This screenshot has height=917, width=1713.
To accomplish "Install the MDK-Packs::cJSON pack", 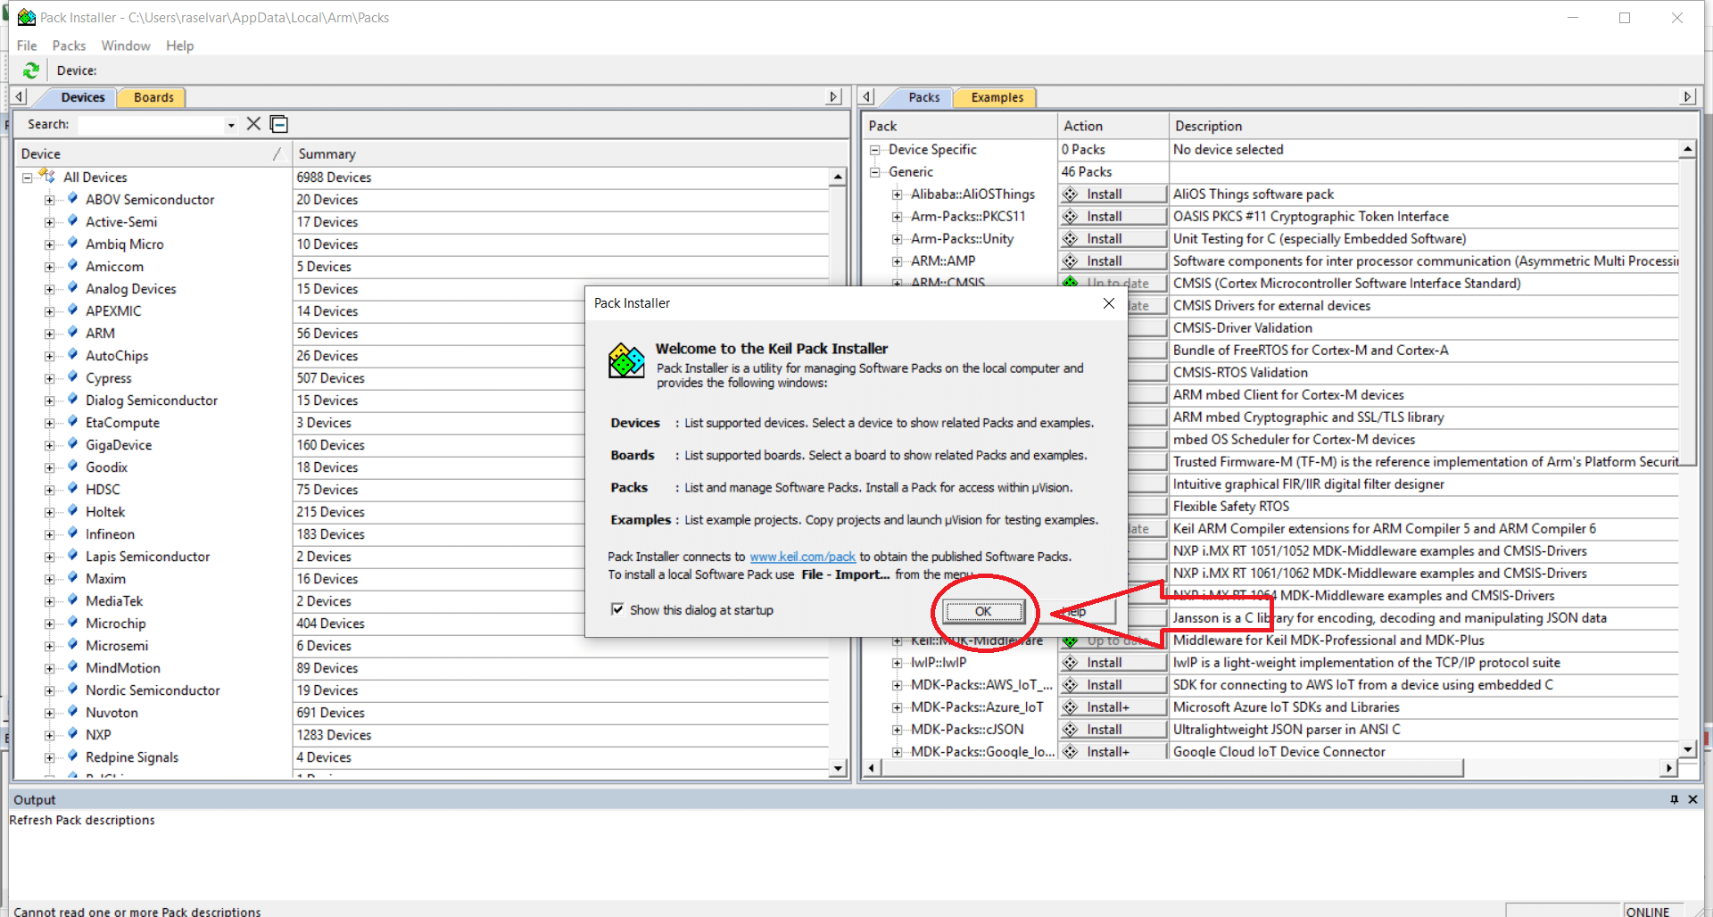I will pyautogui.click(x=1113, y=729).
